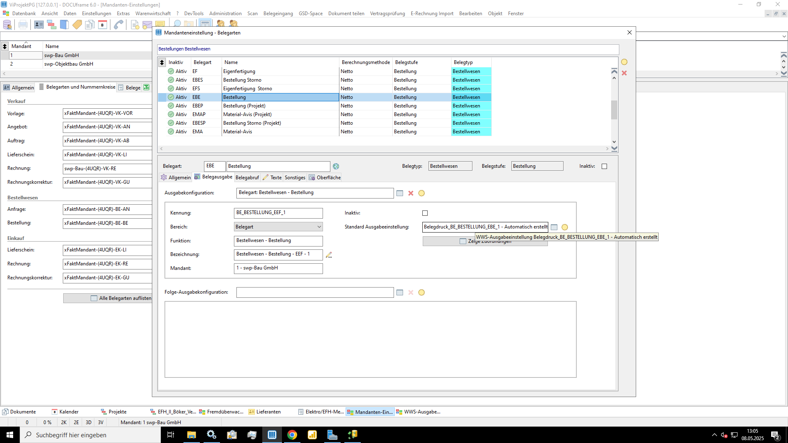The image size is (788, 443).
Task: Open File Explorer from the taskbar
Action: pyautogui.click(x=192, y=435)
